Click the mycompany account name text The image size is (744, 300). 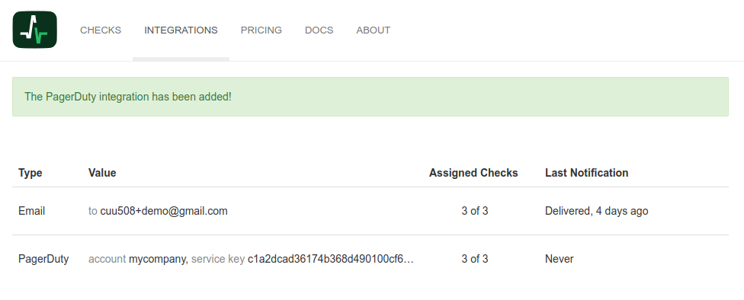tap(159, 259)
